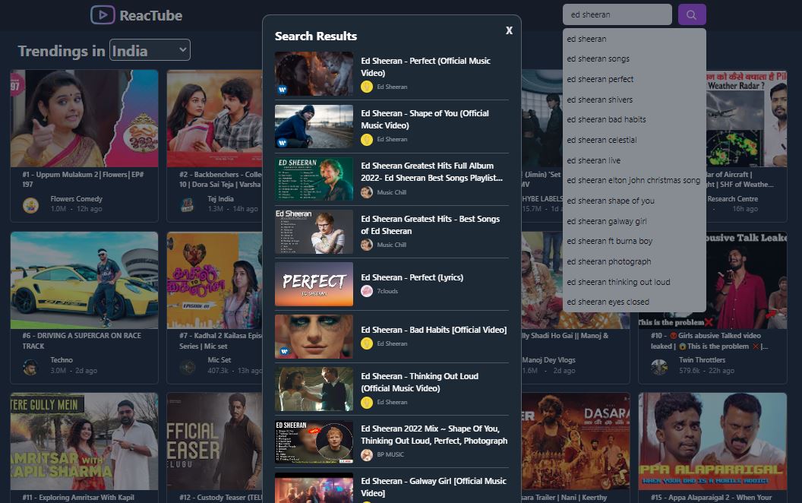Click the Tej India channel avatar
Screen dimensions: 802x503
[x=188, y=205]
